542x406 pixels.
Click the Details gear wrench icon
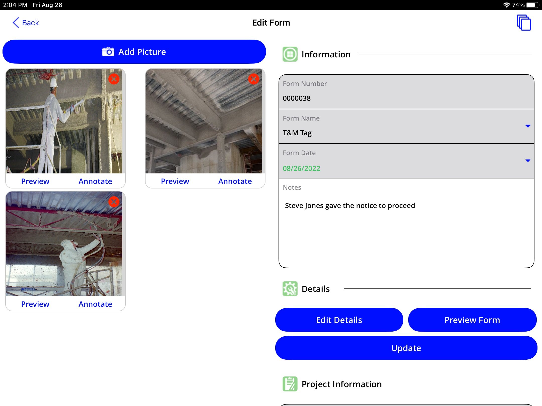pyautogui.click(x=290, y=289)
